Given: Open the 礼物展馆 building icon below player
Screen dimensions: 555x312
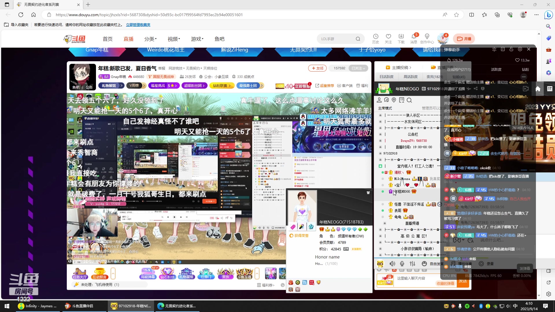Looking at the screenshot, I should [x=186, y=273].
